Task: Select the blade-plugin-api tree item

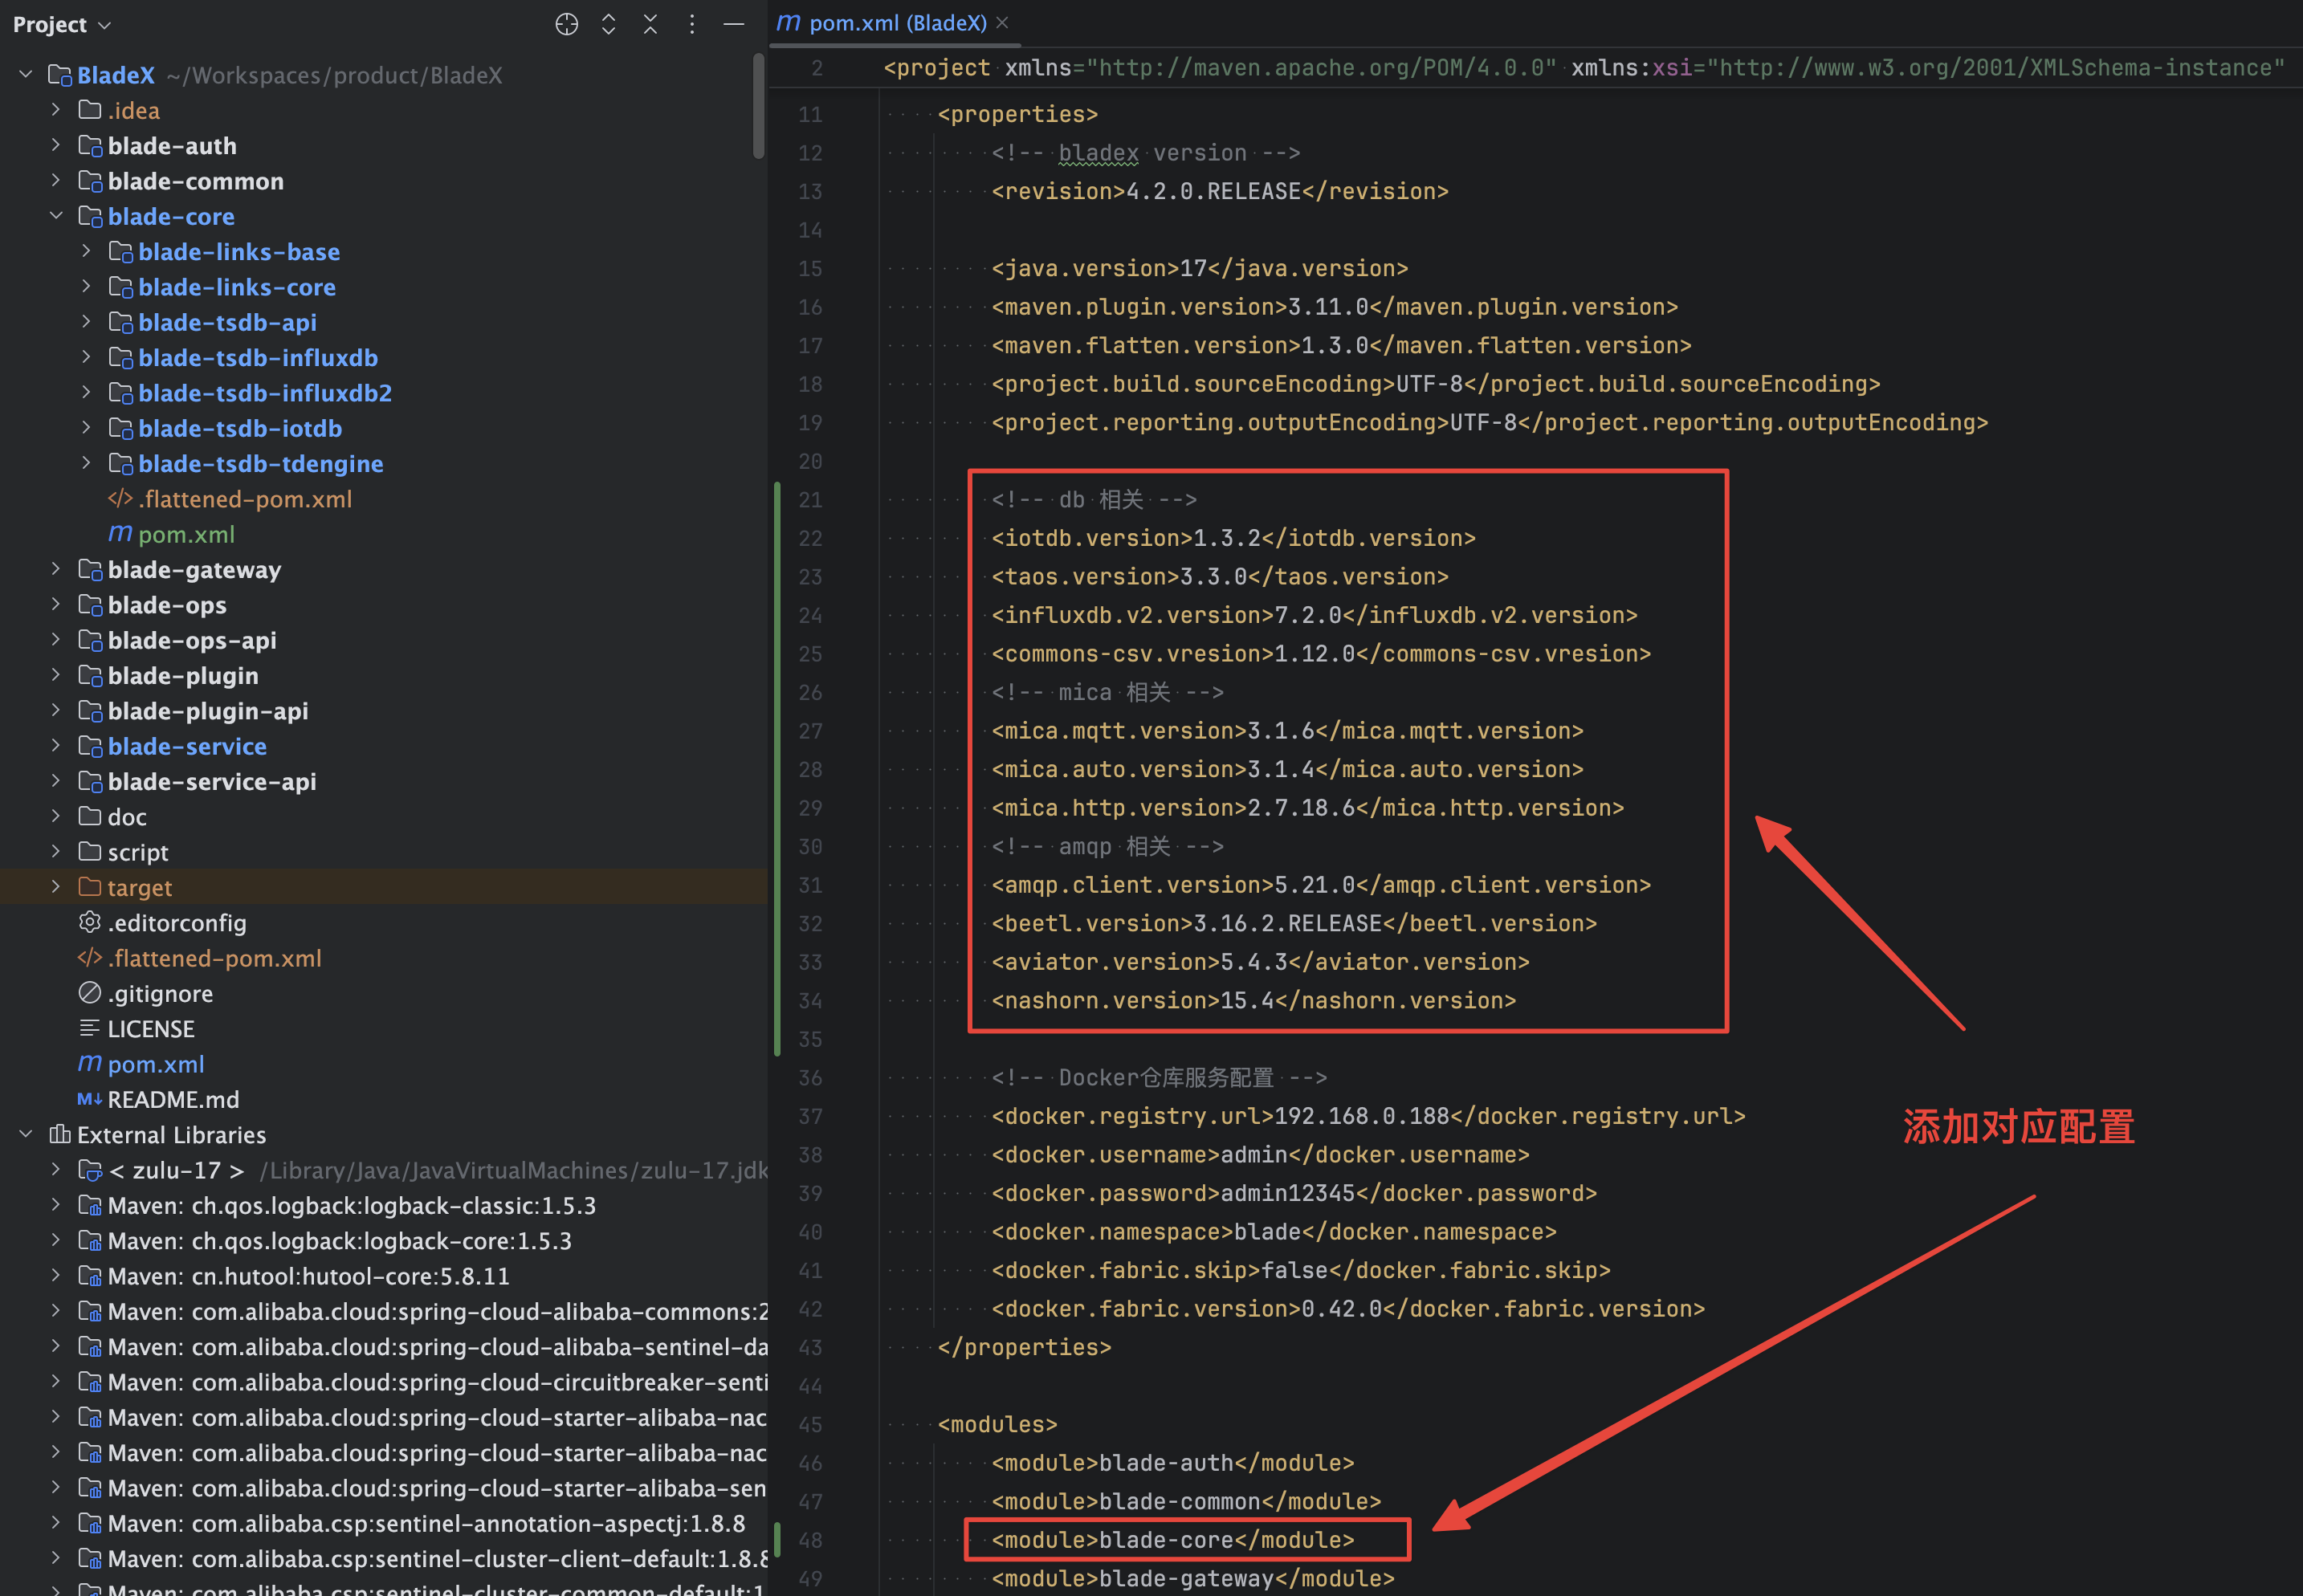Action: coord(208,711)
